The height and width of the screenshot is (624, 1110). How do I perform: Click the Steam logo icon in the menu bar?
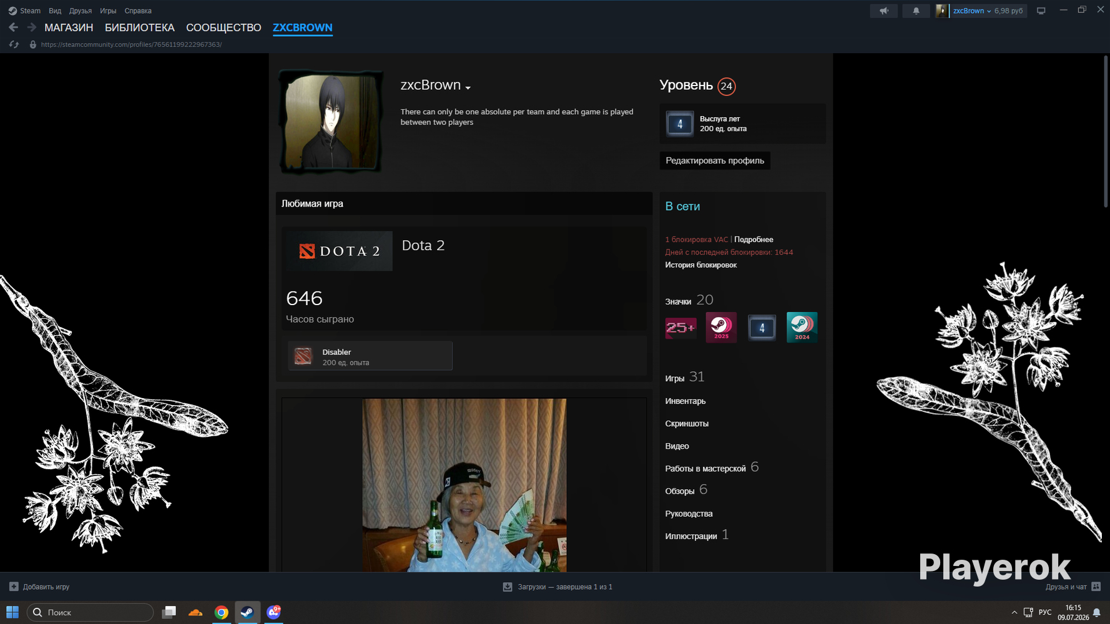(12, 11)
